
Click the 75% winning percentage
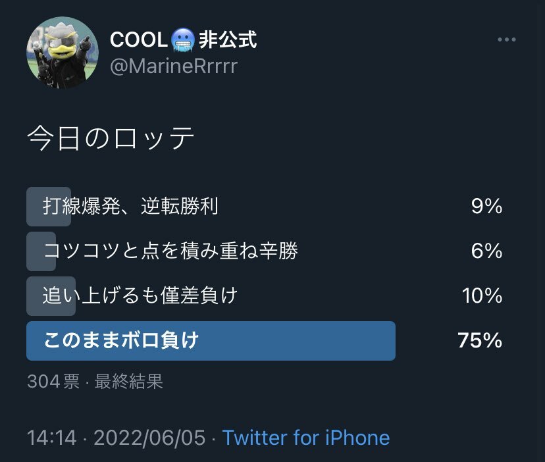coord(480,340)
